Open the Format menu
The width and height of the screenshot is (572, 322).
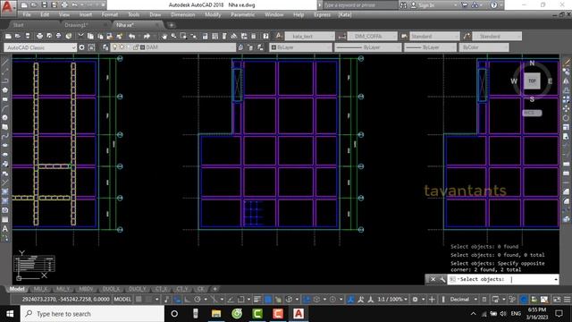click(x=110, y=14)
